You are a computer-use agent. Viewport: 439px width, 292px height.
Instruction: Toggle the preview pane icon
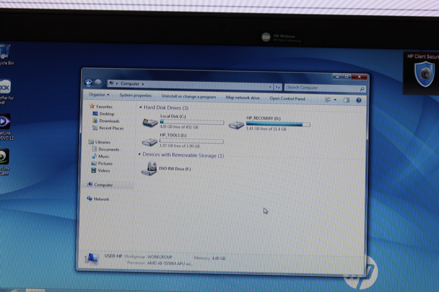click(x=347, y=100)
